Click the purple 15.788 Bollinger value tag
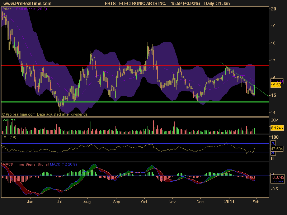 pyautogui.click(x=277, y=81)
